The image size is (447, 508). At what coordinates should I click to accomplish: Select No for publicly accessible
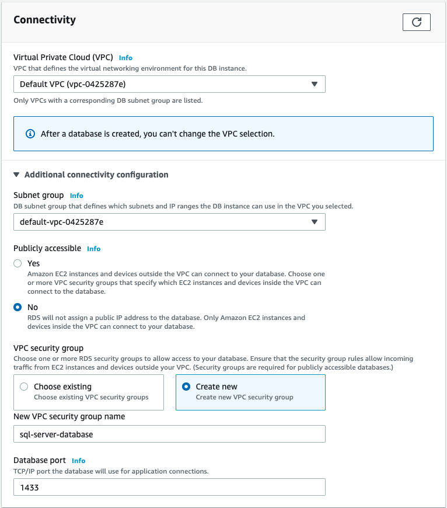pos(18,307)
